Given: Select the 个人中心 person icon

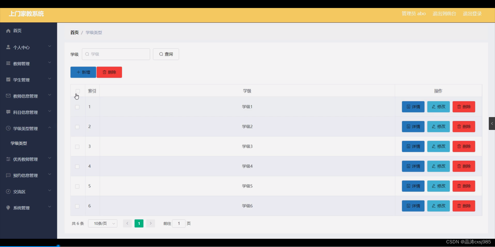Looking at the screenshot, I should click(8, 47).
